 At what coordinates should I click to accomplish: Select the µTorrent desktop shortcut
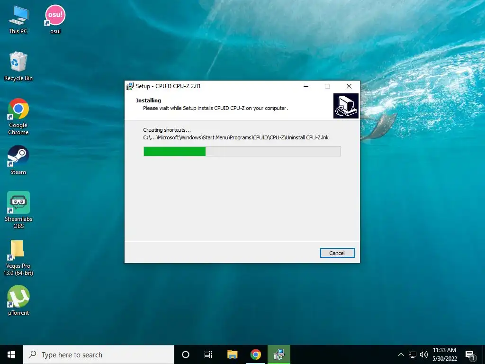coord(18,300)
